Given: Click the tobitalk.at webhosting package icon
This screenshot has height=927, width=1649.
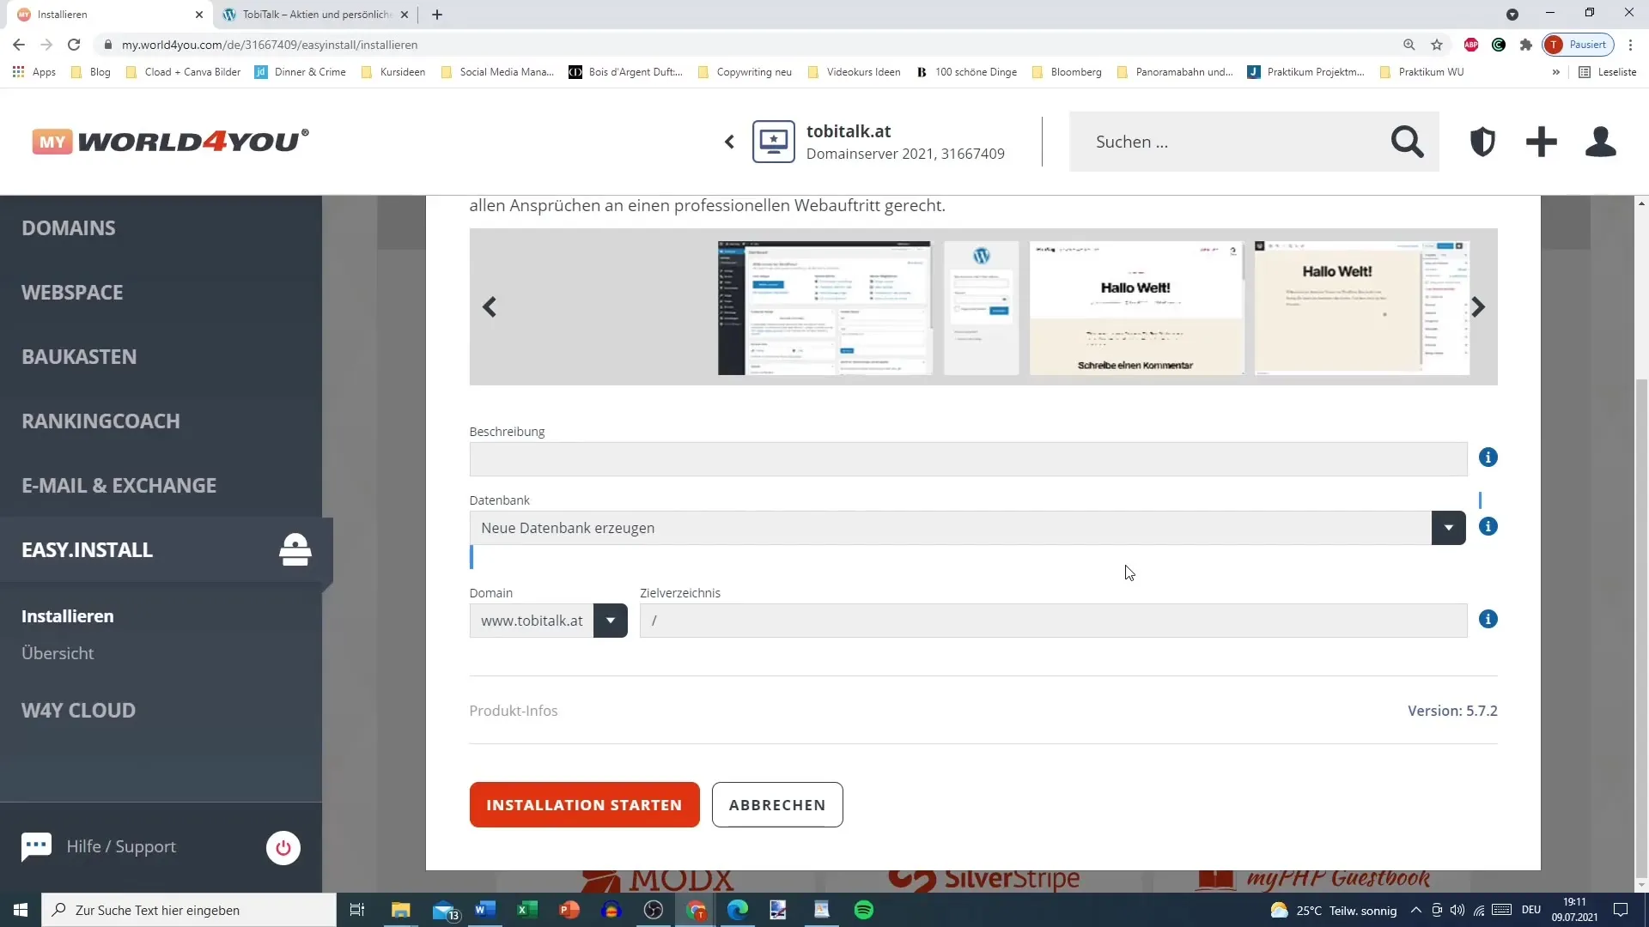Looking at the screenshot, I should pos(774,142).
